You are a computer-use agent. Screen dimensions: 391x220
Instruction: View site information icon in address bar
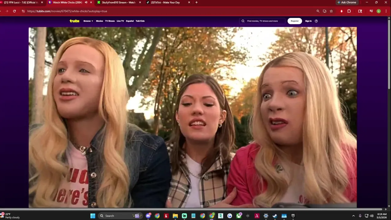pyautogui.click(x=23, y=11)
